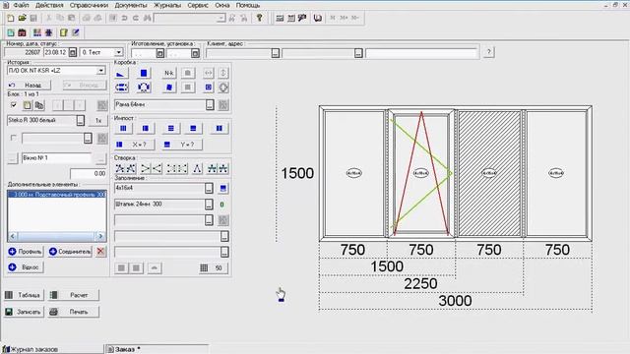Viewport: 630px width, 354px height.
Task: Click the open folder toolbar icon
Action: click(x=22, y=18)
